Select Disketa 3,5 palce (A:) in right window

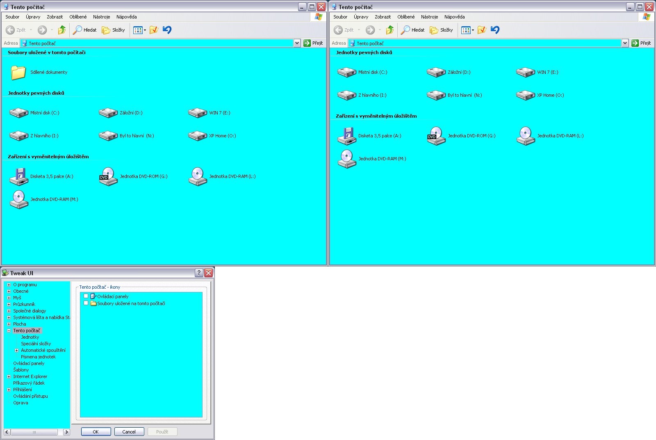pos(347,136)
